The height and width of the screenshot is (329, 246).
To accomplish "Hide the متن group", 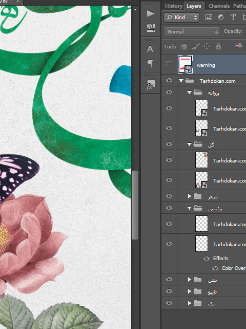I will 169,279.
